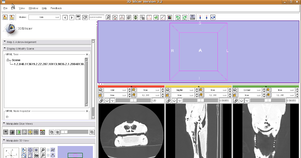Click the 3D view zoom out magnifier

[43, 156]
